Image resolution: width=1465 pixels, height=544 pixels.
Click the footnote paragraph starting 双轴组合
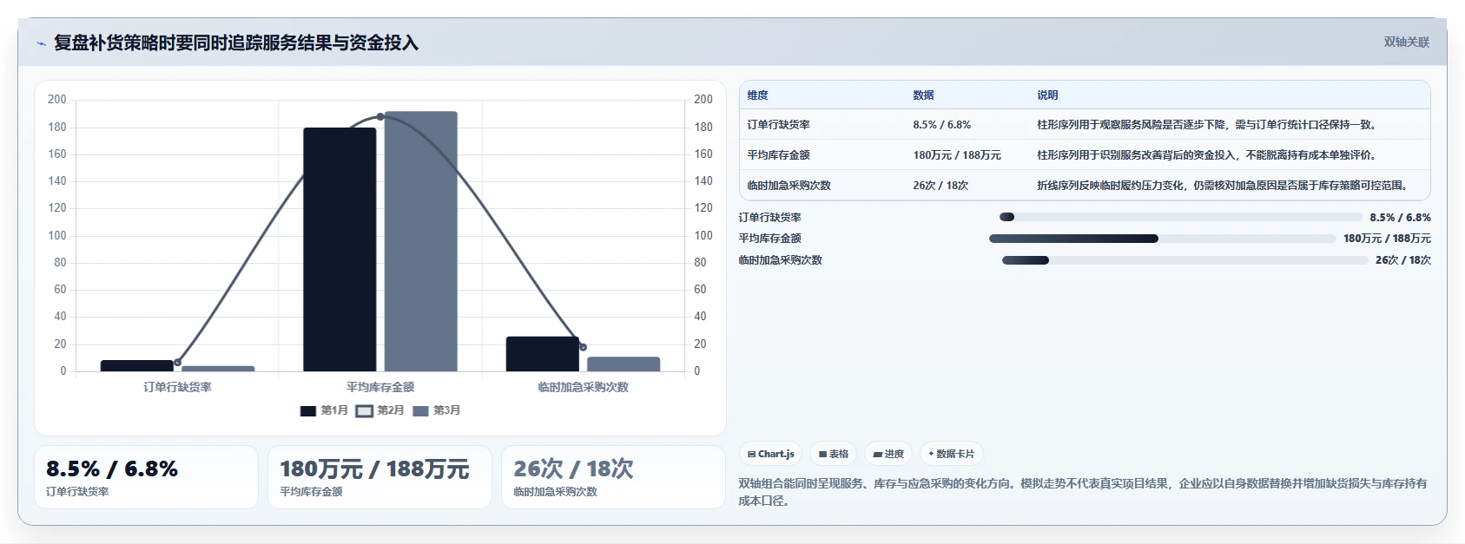(x=1083, y=492)
